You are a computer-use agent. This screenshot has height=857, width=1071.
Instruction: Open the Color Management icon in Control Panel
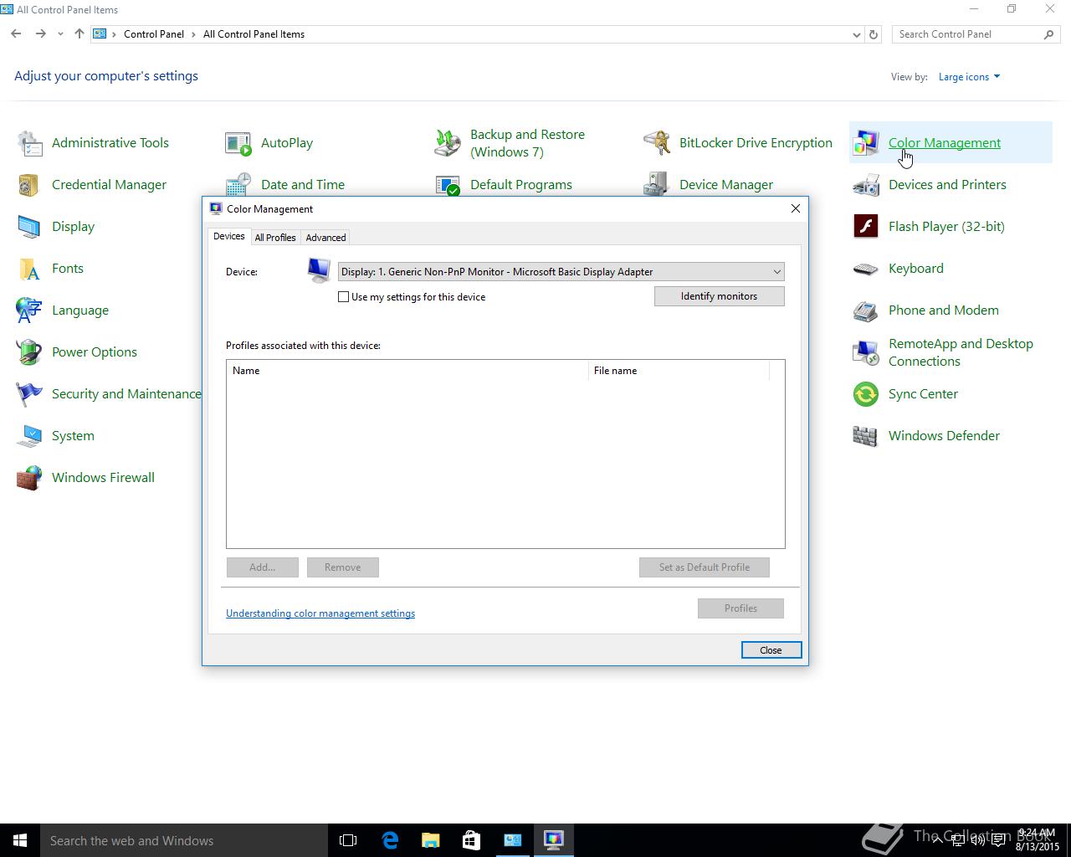pos(866,143)
